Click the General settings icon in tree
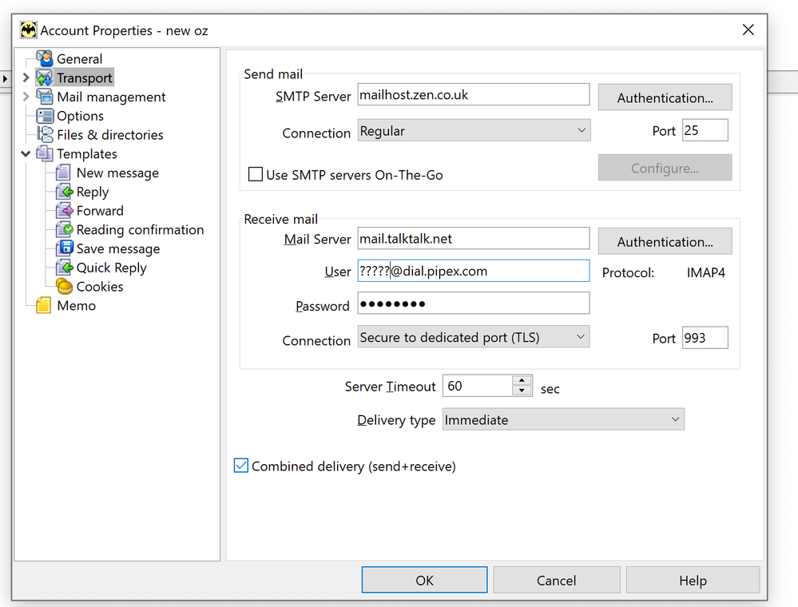 pyautogui.click(x=45, y=59)
